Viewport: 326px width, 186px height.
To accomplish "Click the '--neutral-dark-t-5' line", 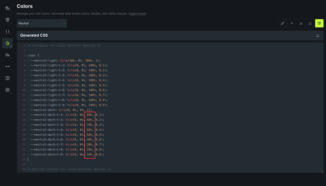I will pos(68,135).
